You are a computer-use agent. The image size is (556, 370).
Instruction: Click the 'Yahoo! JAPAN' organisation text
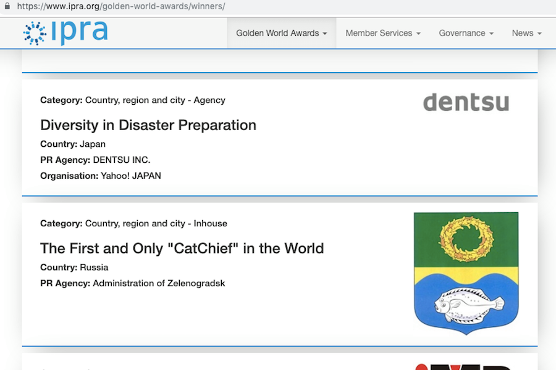[x=131, y=176]
